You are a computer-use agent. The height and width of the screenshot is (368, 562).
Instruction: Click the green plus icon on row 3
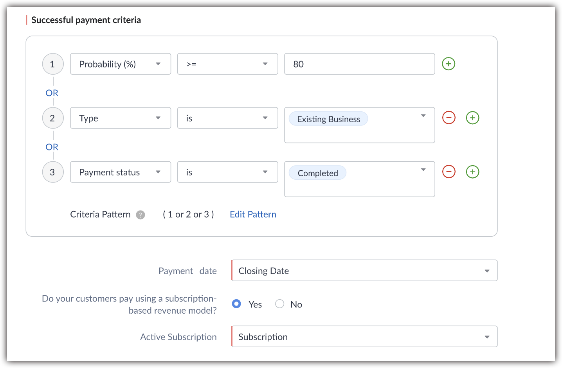[x=472, y=171]
